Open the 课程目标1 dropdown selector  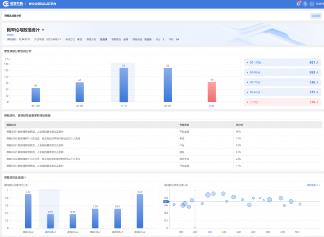[313, 185]
